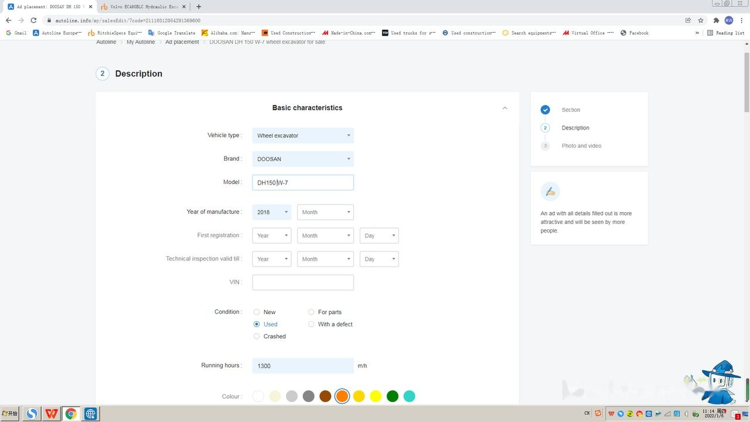The image size is (750, 422).
Task: Click the browser address bar URL
Action: [x=128, y=20]
